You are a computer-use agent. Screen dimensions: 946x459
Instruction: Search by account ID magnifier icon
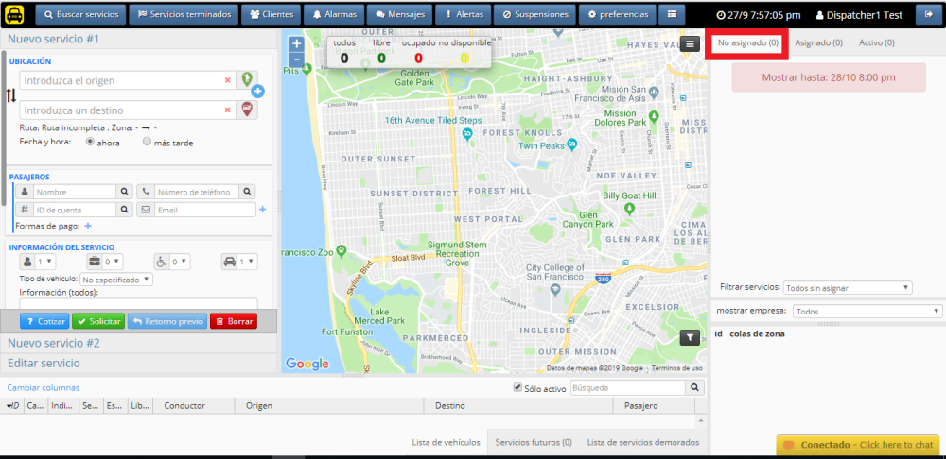(x=124, y=210)
